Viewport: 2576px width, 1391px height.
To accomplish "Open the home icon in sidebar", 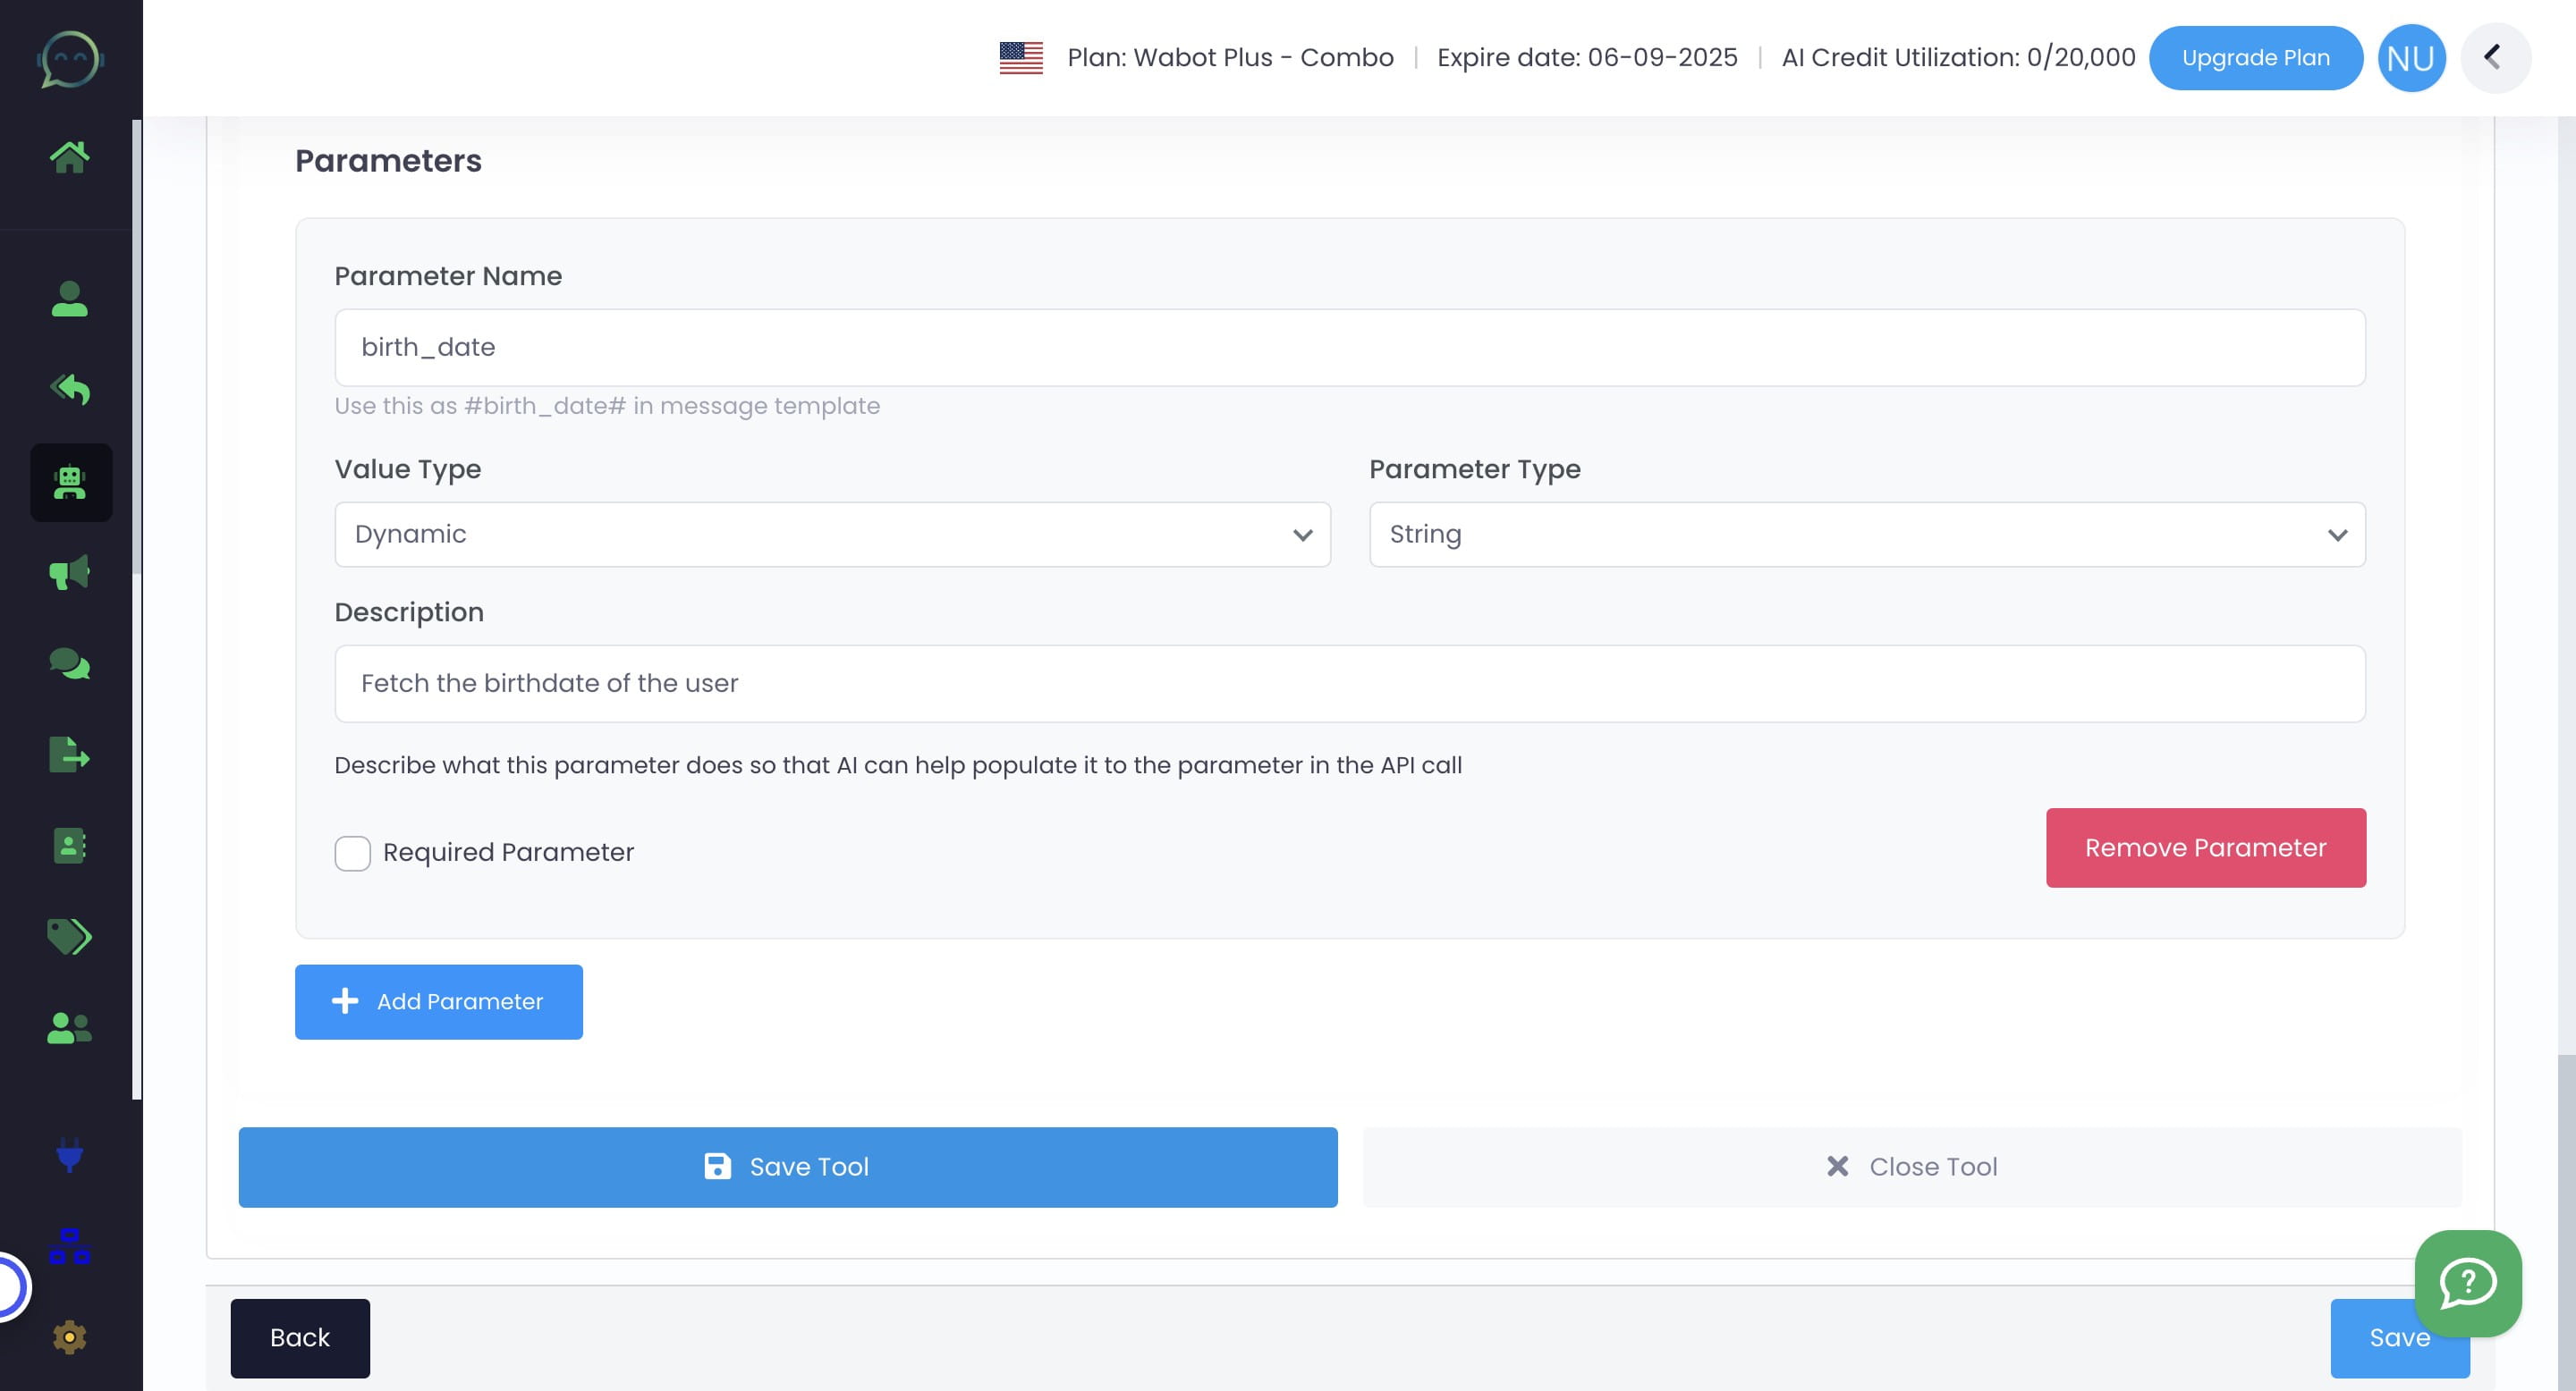I will coord(69,156).
